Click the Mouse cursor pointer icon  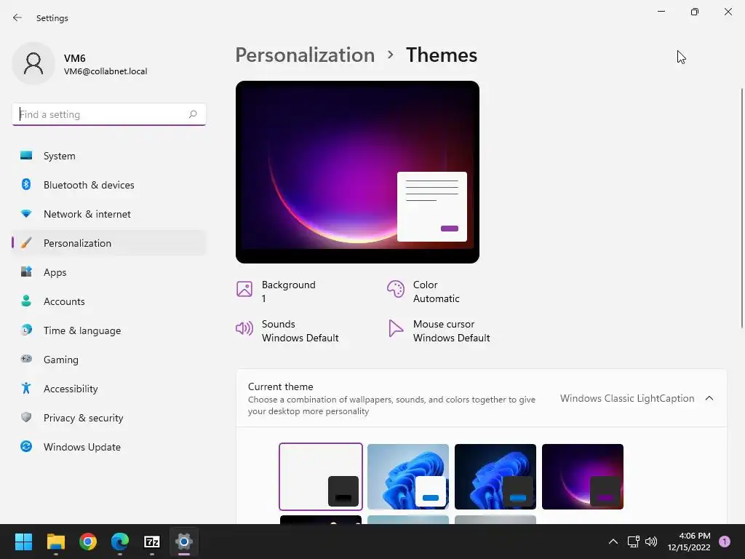tap(395, 328)
